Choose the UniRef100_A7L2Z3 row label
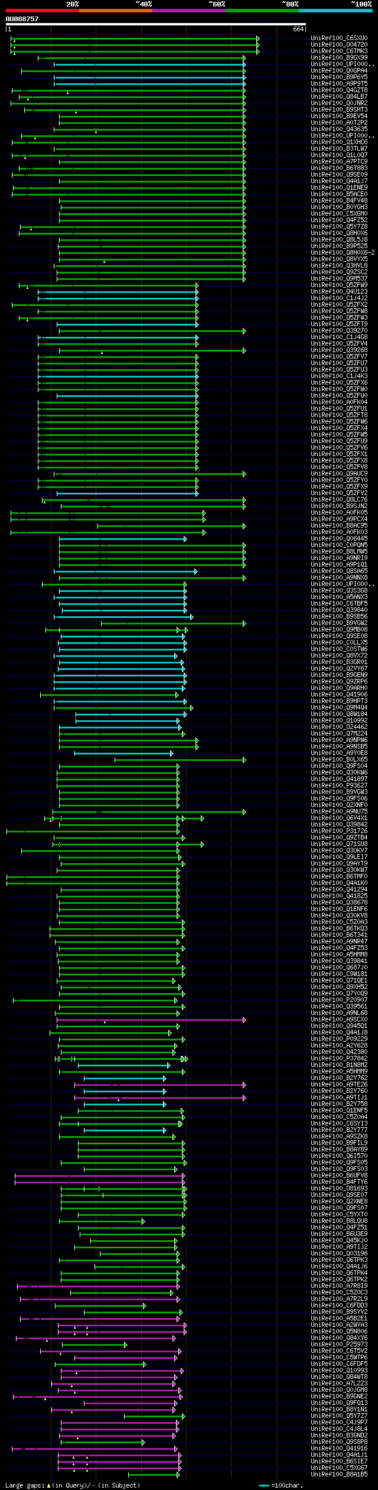Screen dimensions: 378x1490 coord(339,1384)
